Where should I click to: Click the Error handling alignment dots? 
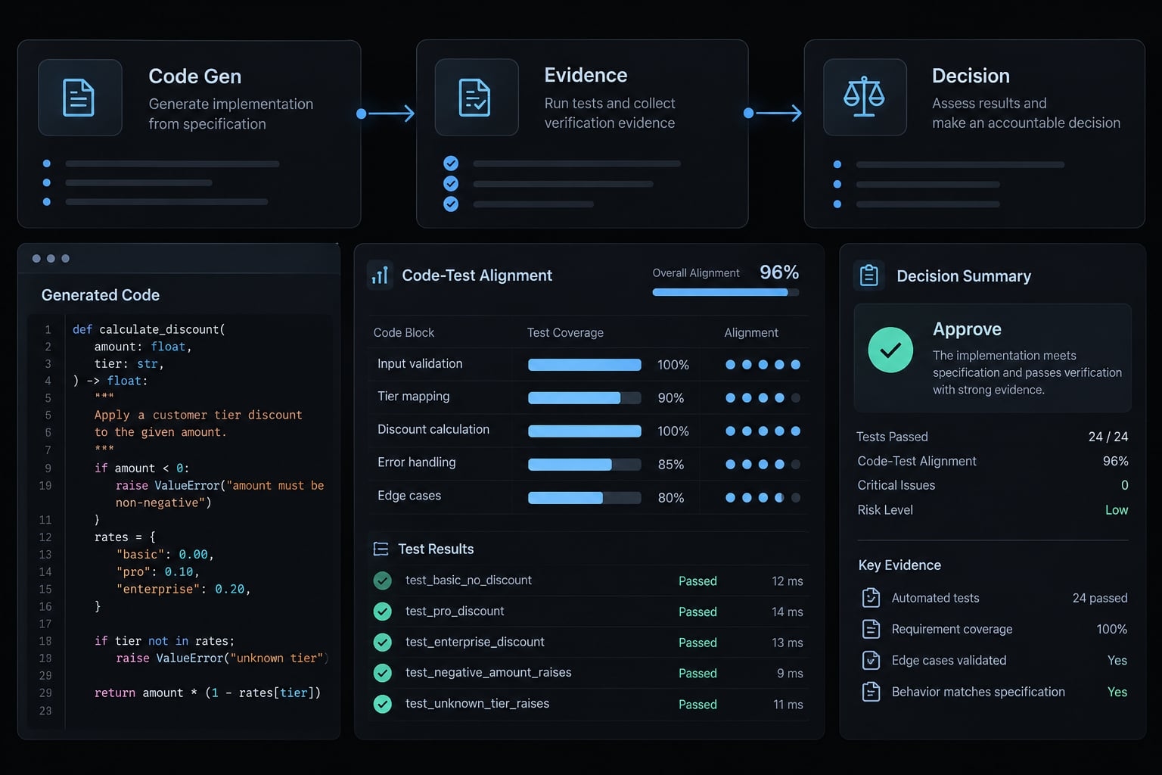pos(763,465)
